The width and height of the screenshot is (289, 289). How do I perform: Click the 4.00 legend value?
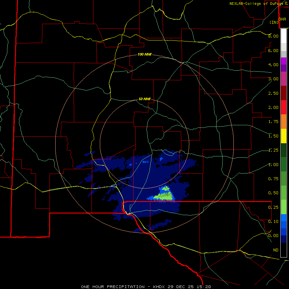click(273, 65)
